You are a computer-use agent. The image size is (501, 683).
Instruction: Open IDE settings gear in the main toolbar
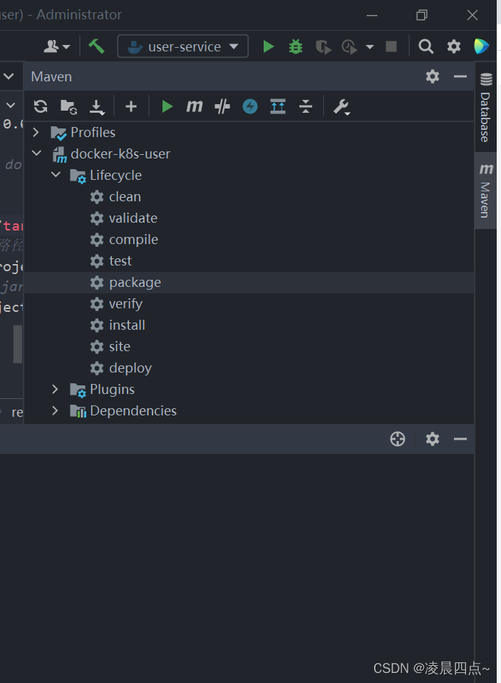pos(453,46)
